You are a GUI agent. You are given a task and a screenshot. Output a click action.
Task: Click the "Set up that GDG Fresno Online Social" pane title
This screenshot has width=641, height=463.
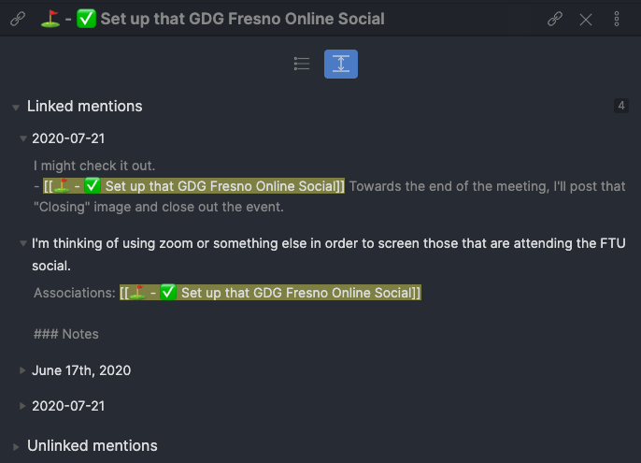243,19
